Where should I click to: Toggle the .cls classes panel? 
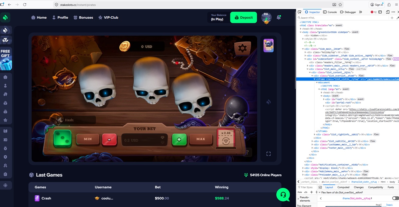tap(306, 192)
